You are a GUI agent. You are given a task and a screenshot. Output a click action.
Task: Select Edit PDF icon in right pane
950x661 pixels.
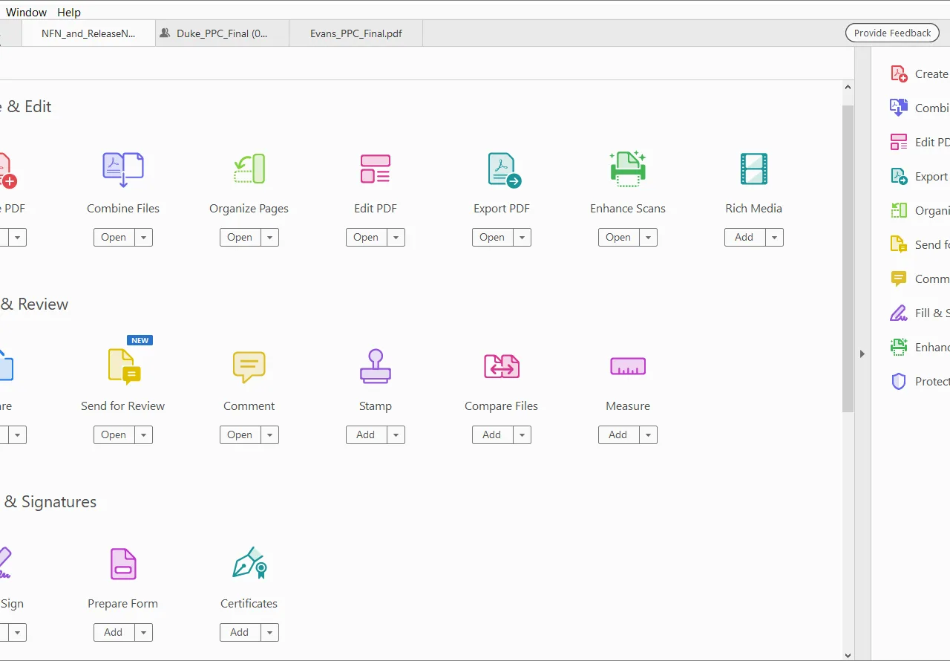[x=899, y=142]
